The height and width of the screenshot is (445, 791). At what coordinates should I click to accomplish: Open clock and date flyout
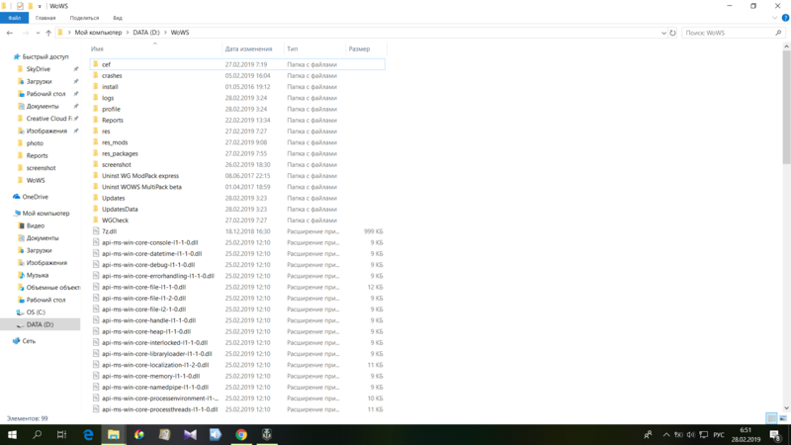pos(746,435)
